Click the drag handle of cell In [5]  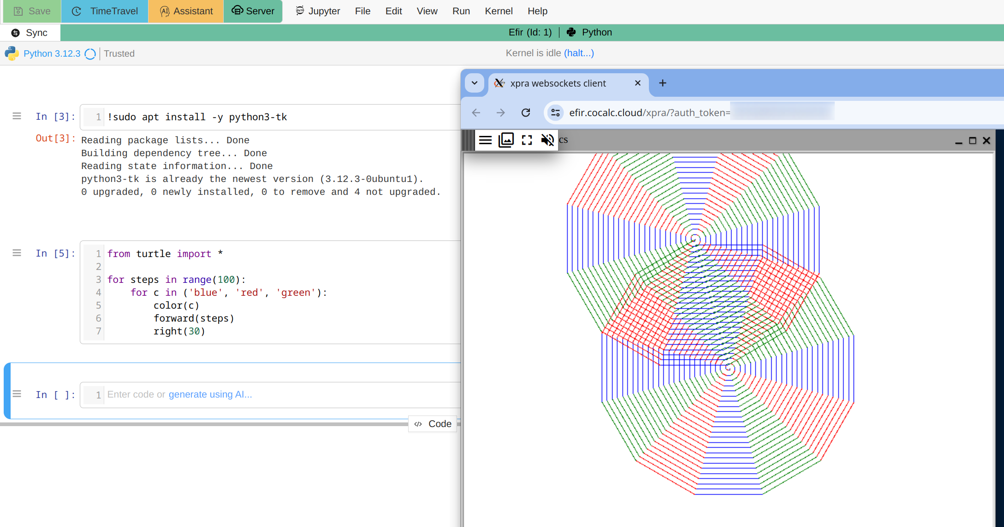pos(17,253)
